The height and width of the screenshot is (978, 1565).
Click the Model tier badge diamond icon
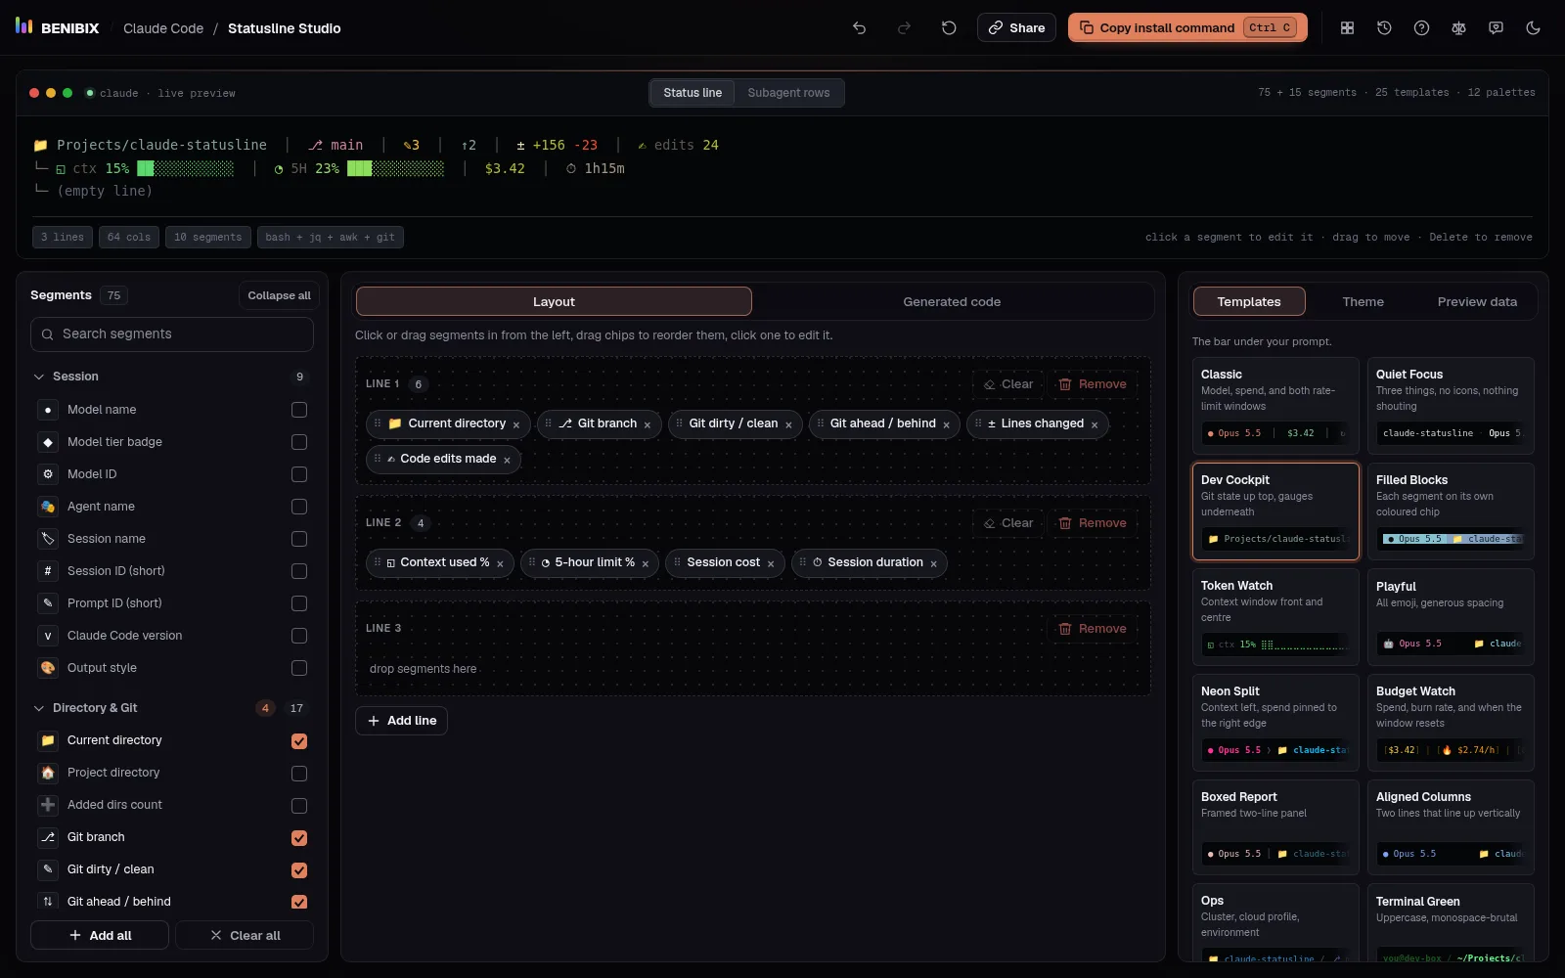coord(48,442)
